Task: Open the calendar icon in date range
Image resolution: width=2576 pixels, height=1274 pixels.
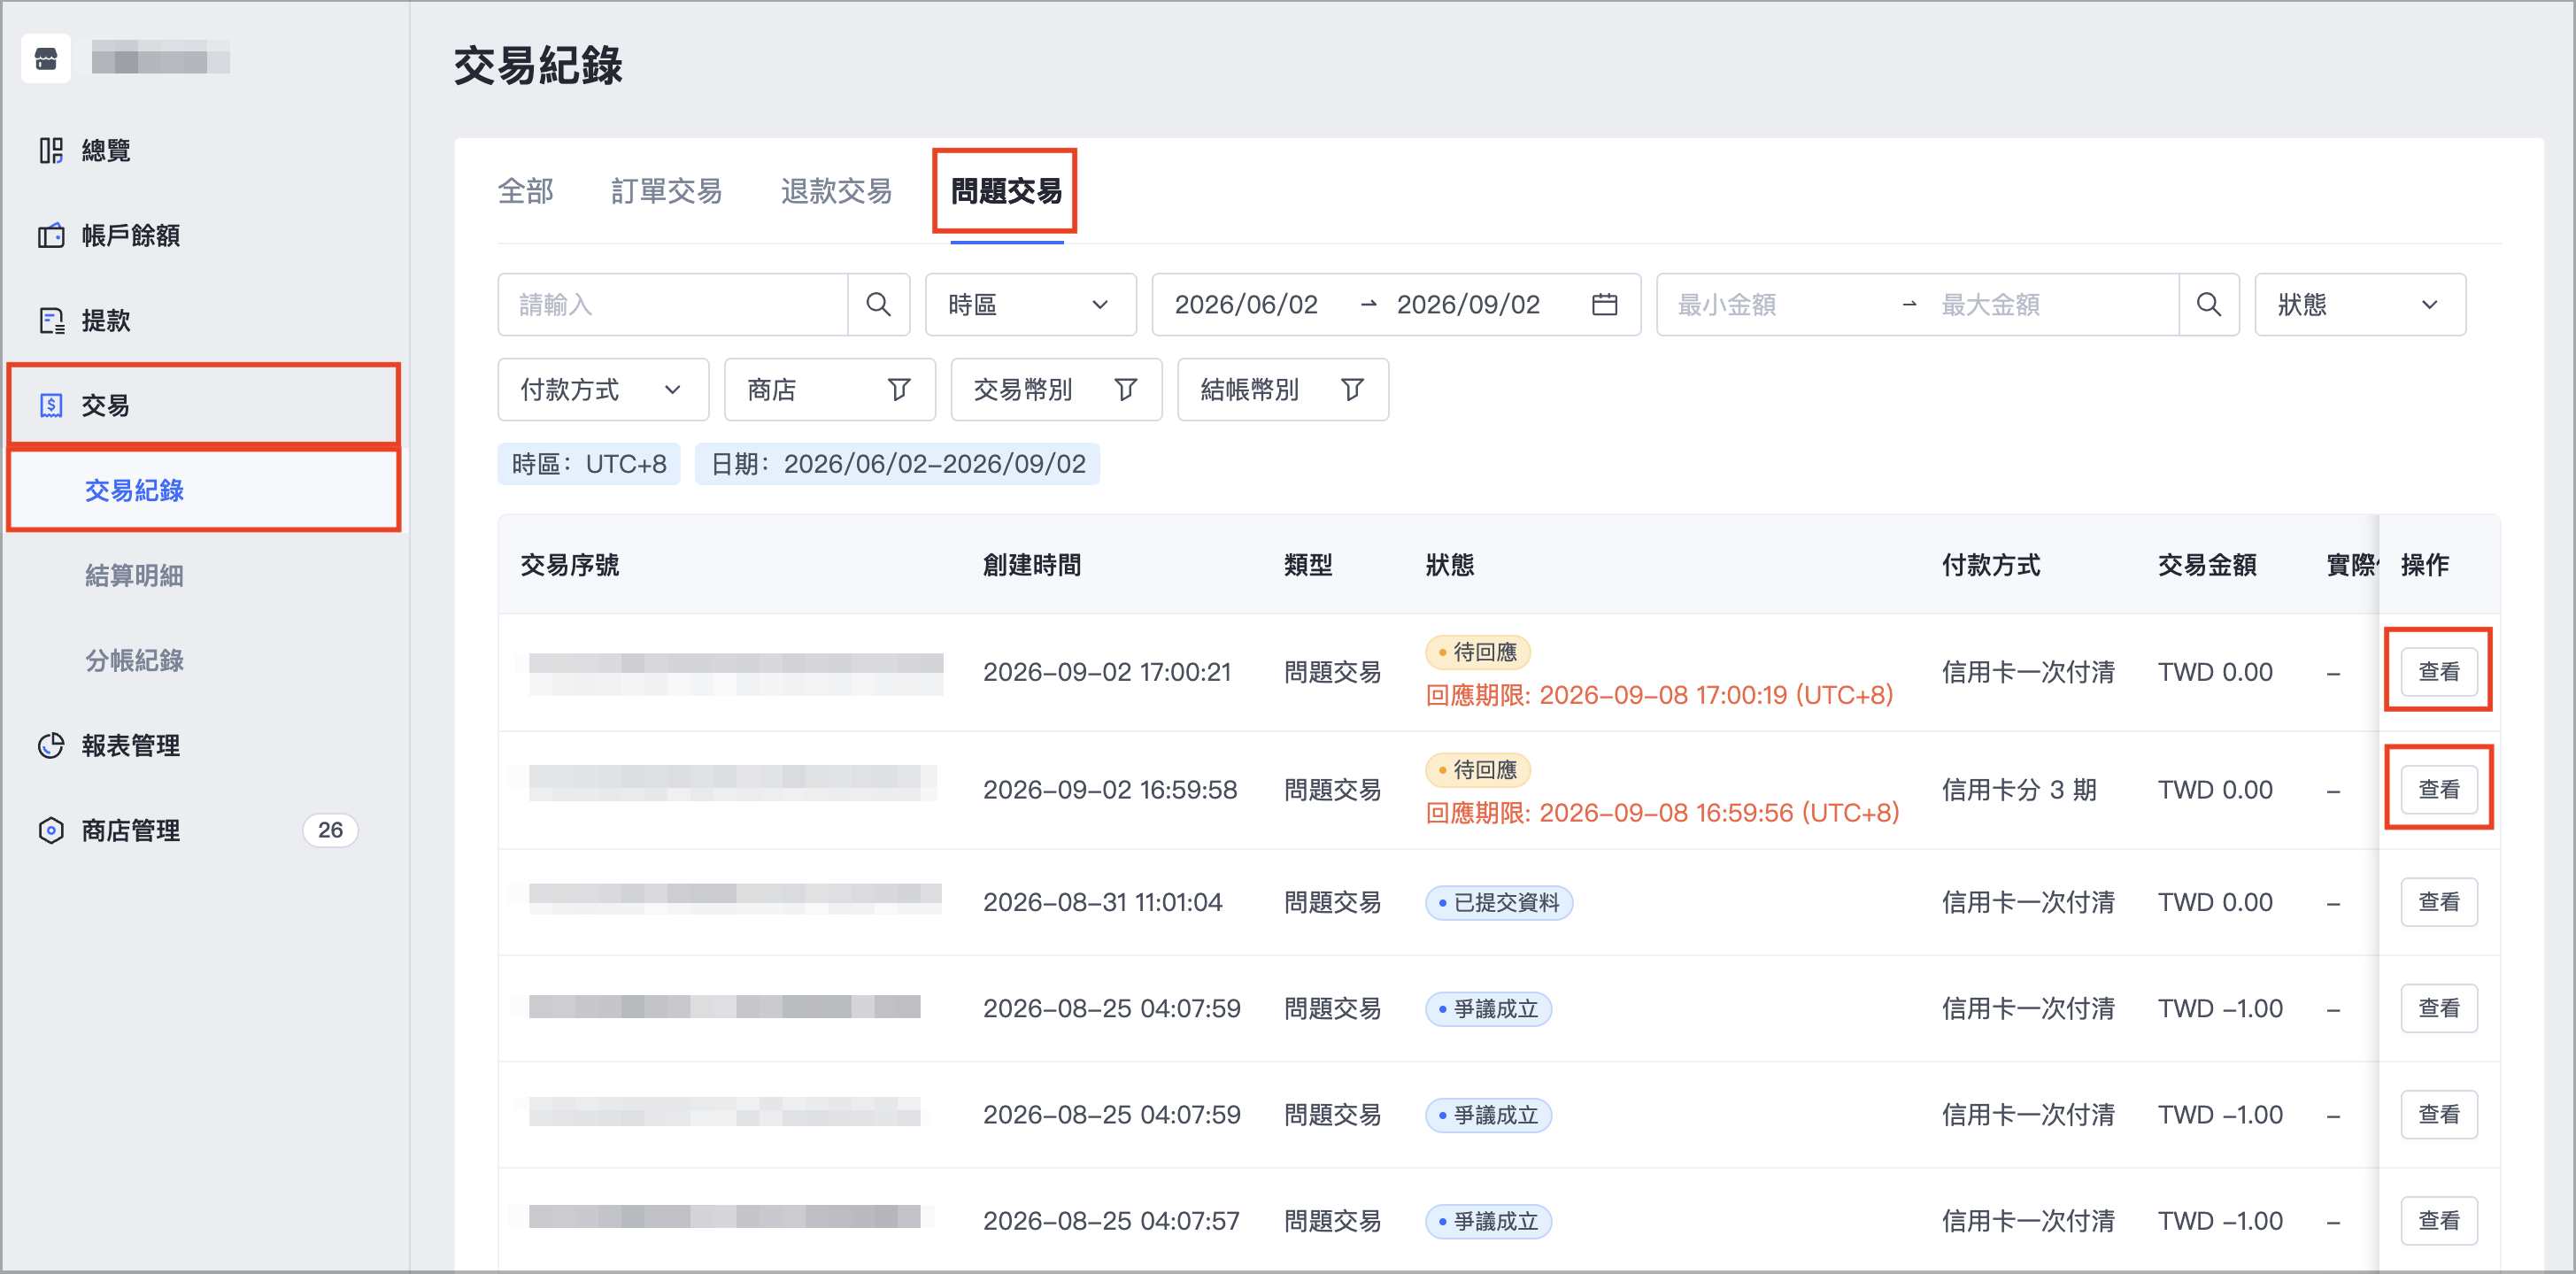Action: coord(1604,304)
